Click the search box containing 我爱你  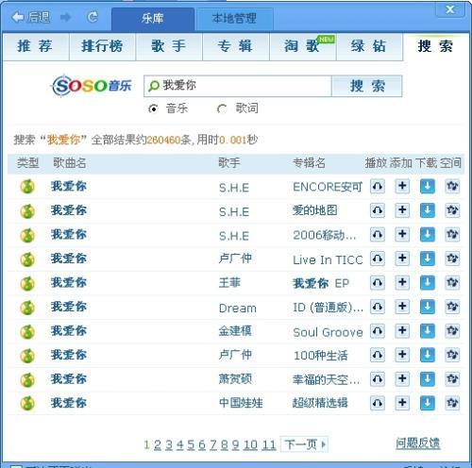[x=238, y=86]
